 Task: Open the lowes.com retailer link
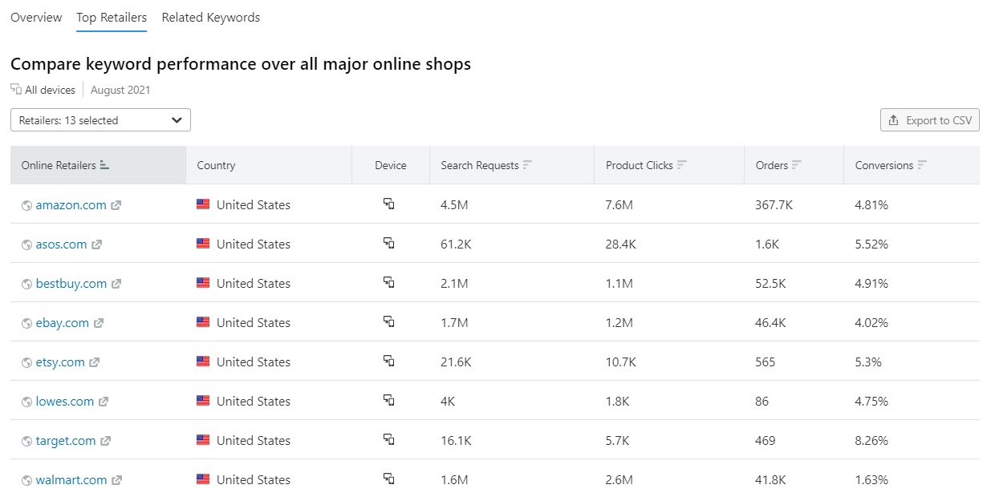click(65, 402)
